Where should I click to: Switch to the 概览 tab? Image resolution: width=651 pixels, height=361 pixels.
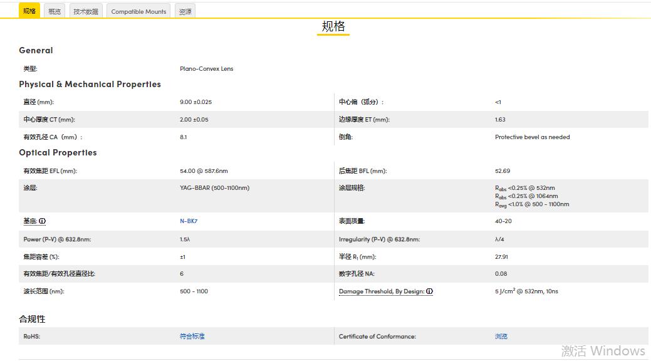click(54, 10)
